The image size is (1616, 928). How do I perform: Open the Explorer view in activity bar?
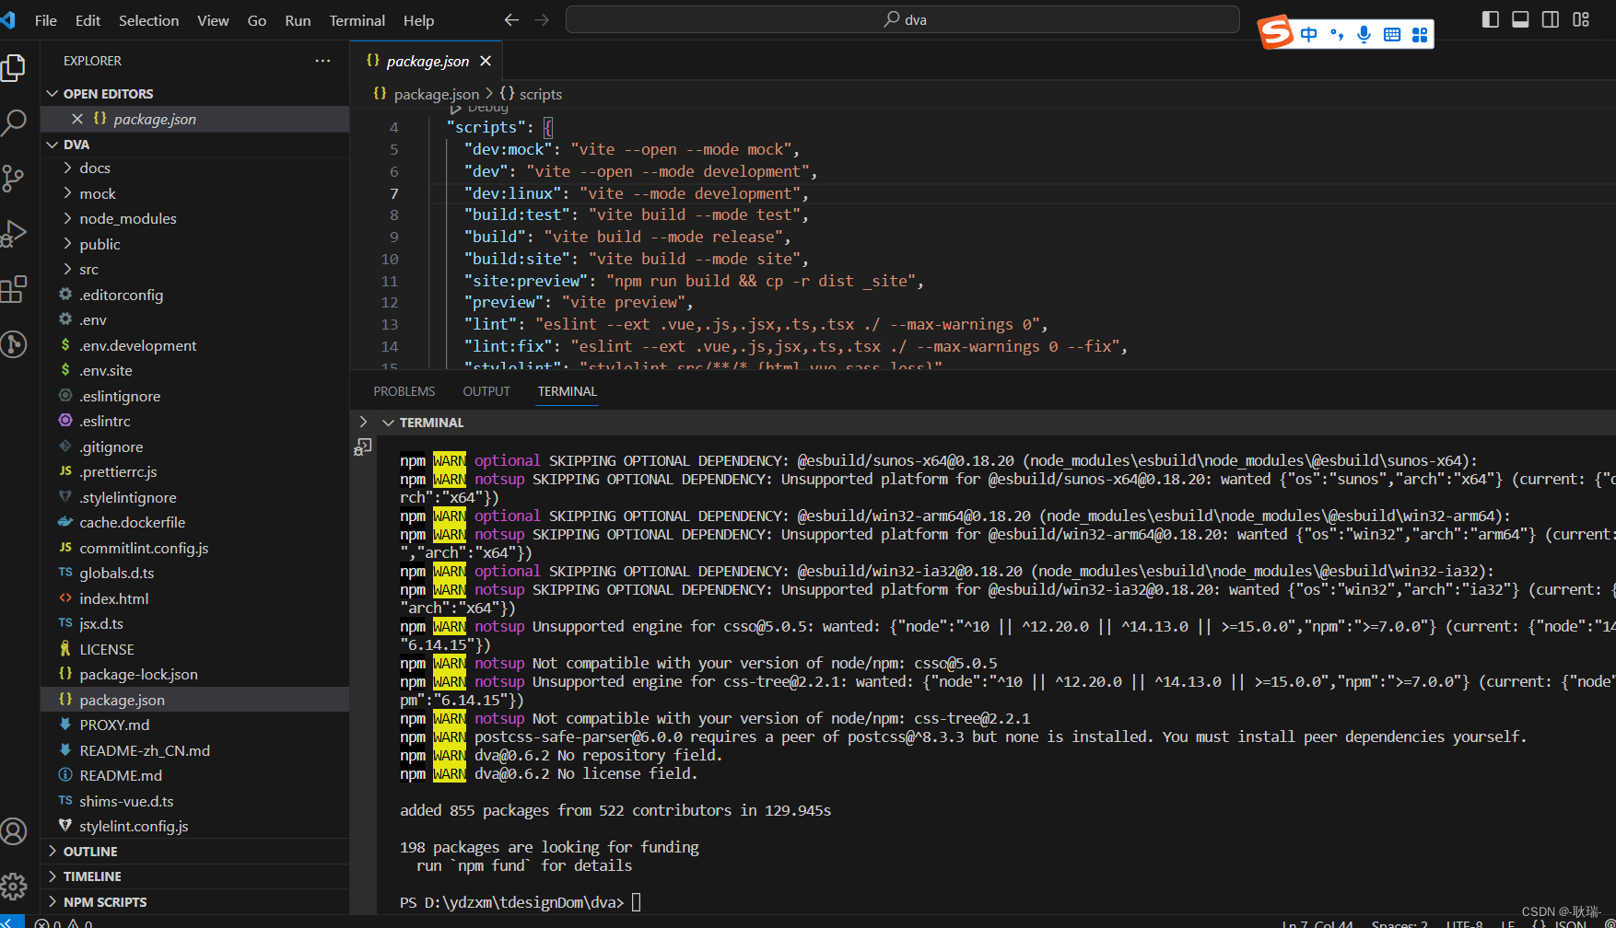point(14,67)
